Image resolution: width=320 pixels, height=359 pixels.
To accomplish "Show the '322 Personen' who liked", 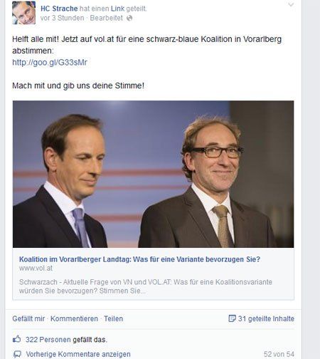I will tap(48, 340).
